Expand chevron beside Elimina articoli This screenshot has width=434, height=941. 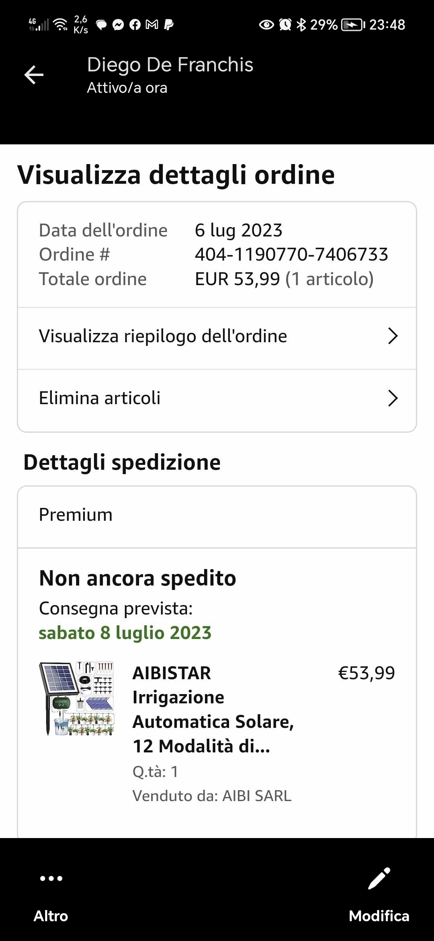[x=393, y=398]
